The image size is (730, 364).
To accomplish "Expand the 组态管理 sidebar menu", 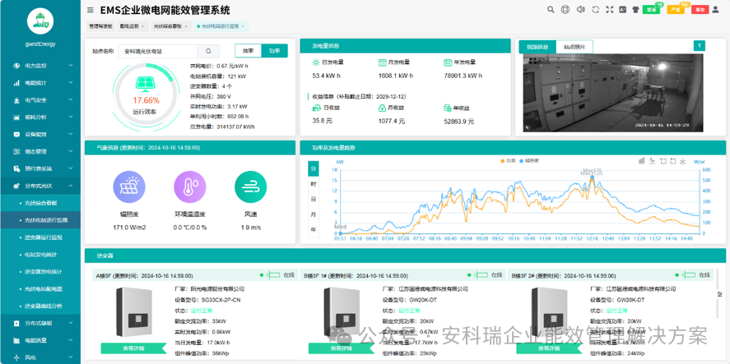I will [40, 151].
